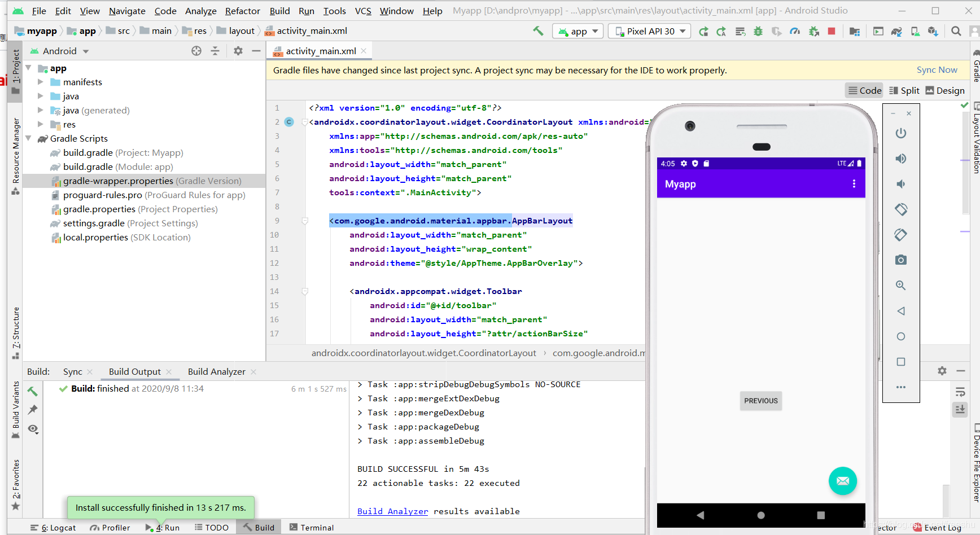Open AVD Manager phone icon in toolbar
Screen dimensions: 980x535
915,32
